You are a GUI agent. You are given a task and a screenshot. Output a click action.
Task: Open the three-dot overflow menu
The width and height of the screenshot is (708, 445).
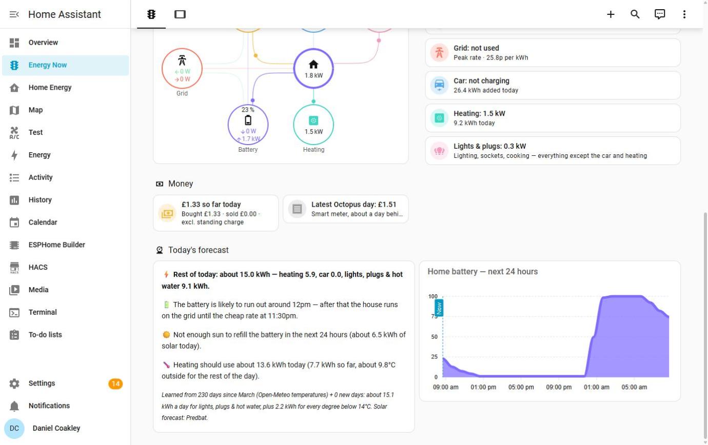pyautogui.click(x=684, y=14)
